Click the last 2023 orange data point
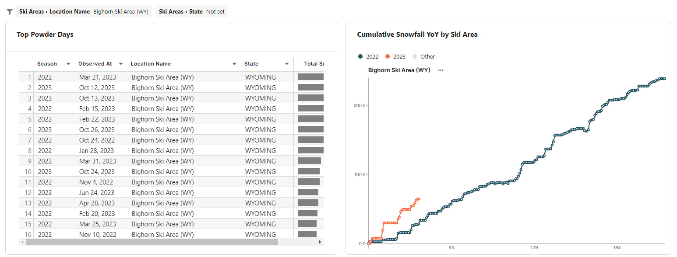This screenshot has width=677, height=257. [x=419, y=199]
